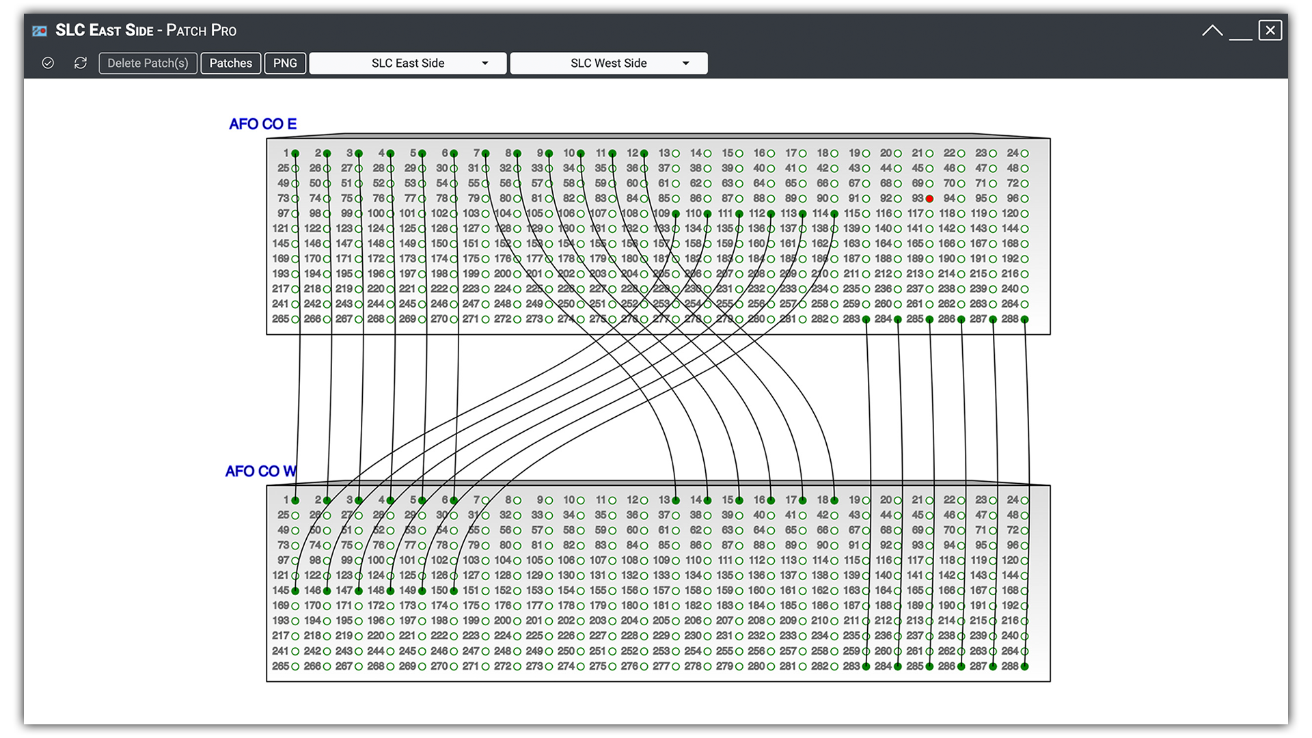
Task: Select port 276 on AFO CO W
Action: 644,666
